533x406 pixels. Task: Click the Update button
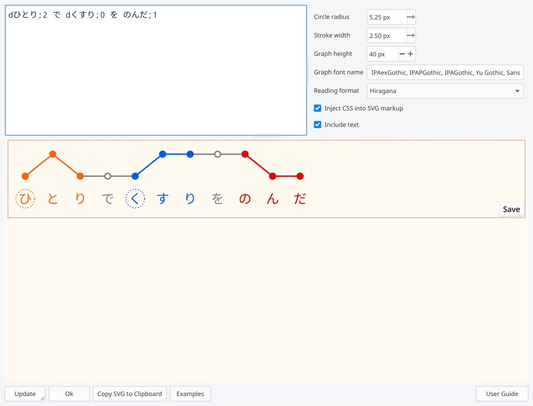click(25, 394)
